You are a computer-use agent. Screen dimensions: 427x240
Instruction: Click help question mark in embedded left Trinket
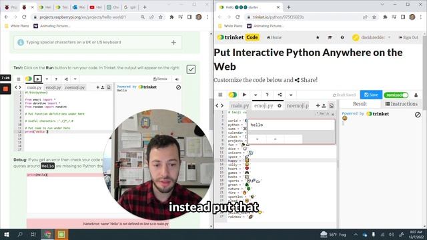56,79
